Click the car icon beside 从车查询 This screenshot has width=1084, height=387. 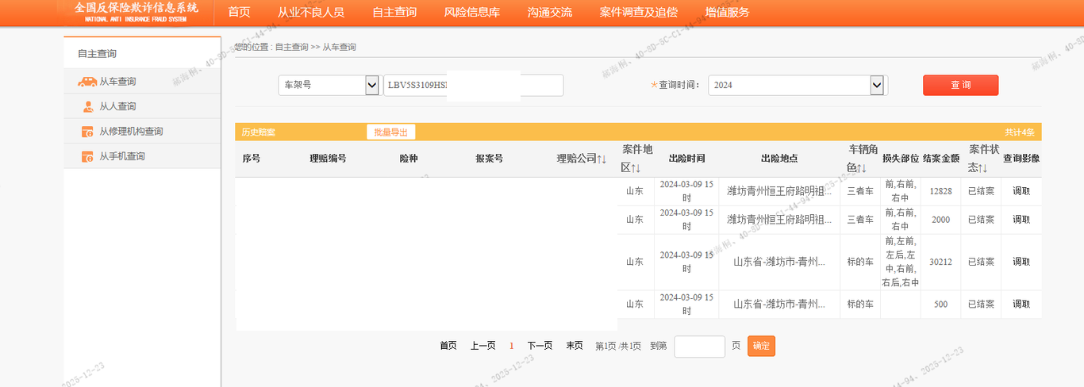click(x=87, y=82)
